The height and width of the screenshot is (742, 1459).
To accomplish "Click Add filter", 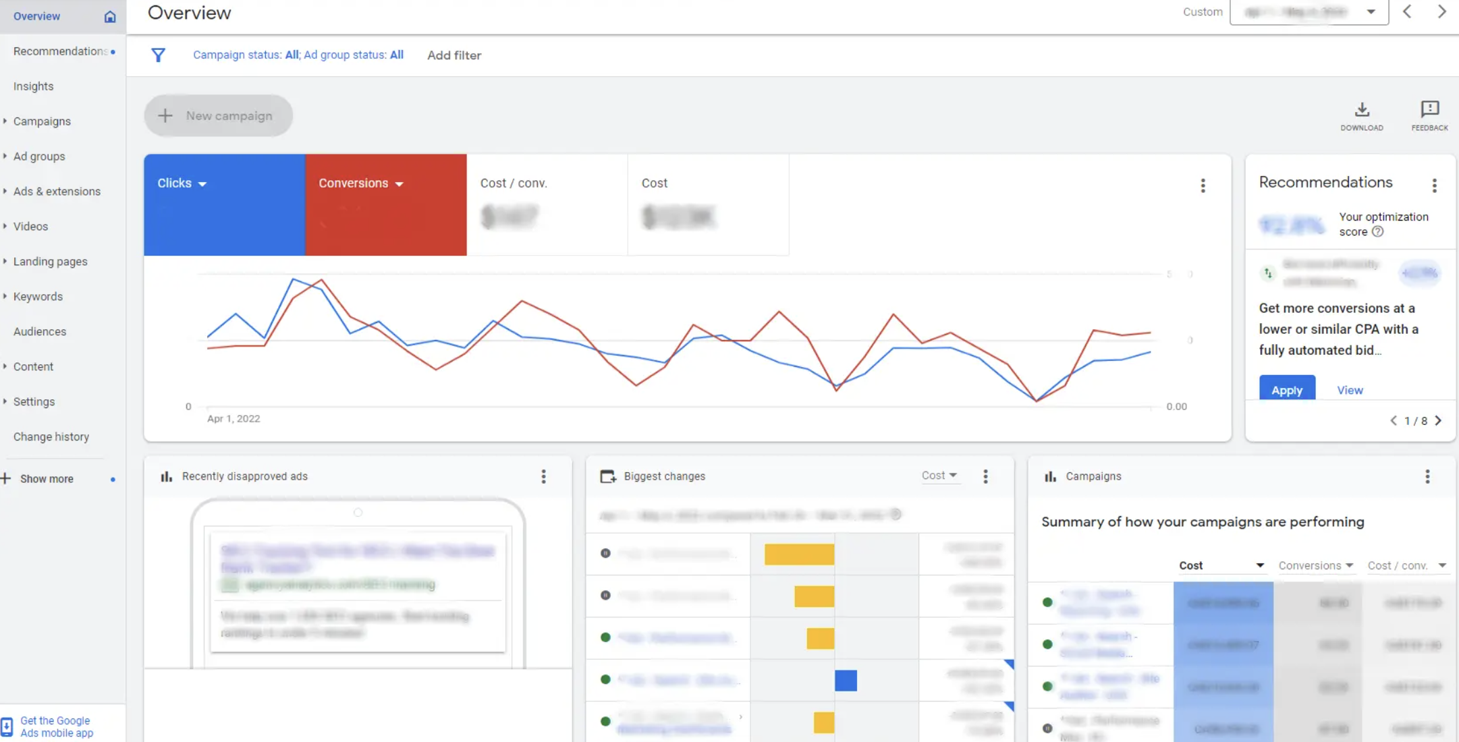I will pyautogui.click(x=454, y=55).
